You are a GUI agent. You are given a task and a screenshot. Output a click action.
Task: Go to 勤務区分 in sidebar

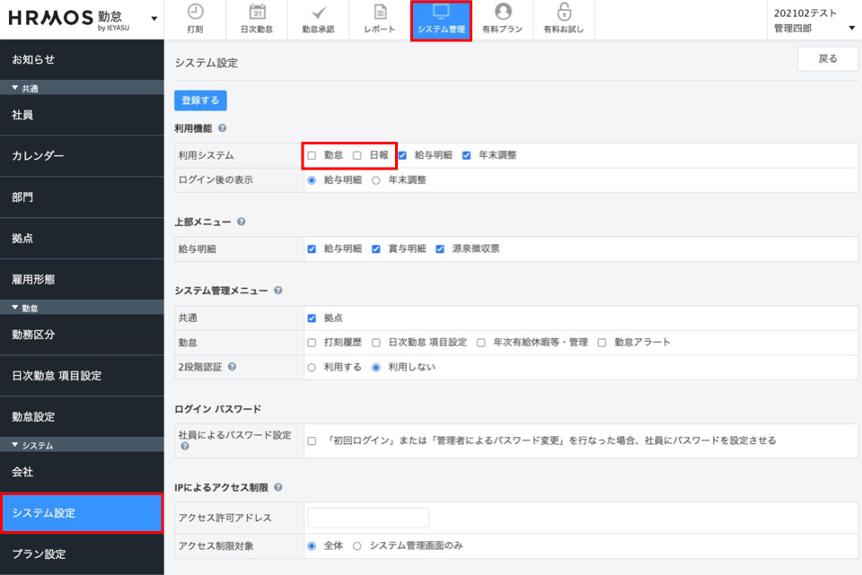tap(82, 335)
